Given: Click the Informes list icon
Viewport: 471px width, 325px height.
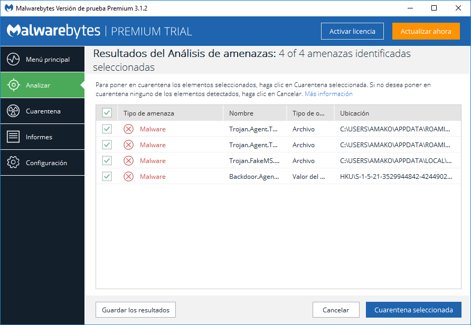Looking at the screenshot, I should click(x=13, y=137).
